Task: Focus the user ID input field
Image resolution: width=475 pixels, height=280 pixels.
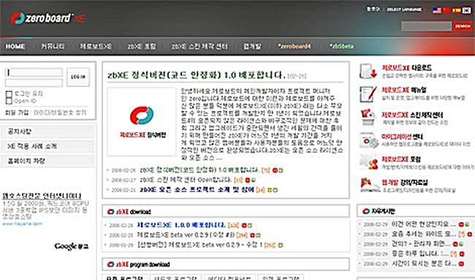Action: coord(34,72)
